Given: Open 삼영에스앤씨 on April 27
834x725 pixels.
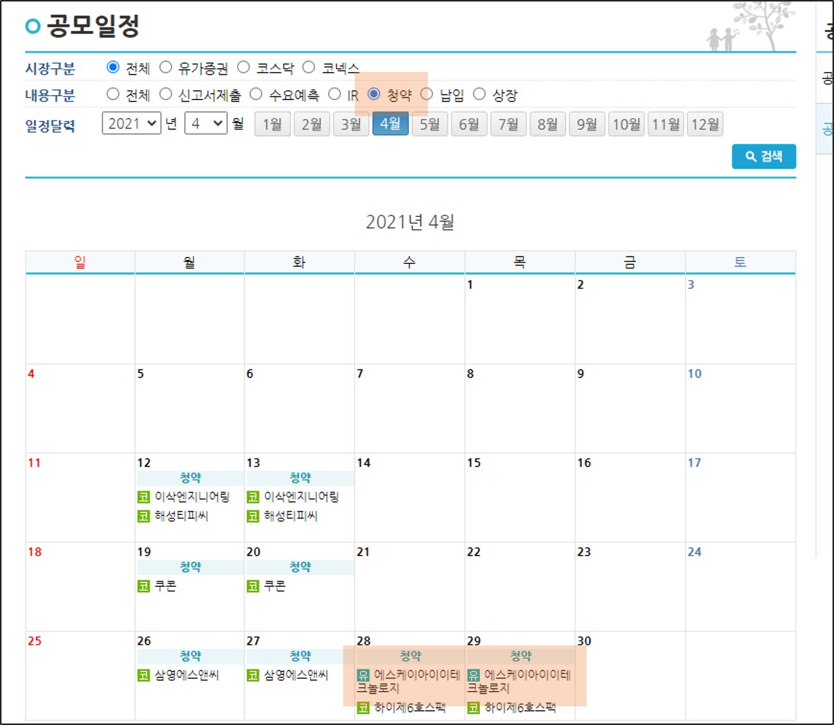Looking at the screenshot, I should tap(296, 675).
